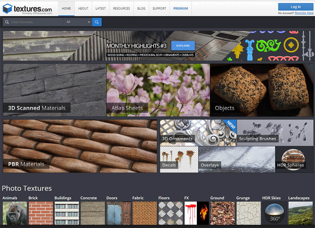The width and height of the screenshot is (315, 228).
Task: Open the ABOUT menu tab
Action: [83, 8]
